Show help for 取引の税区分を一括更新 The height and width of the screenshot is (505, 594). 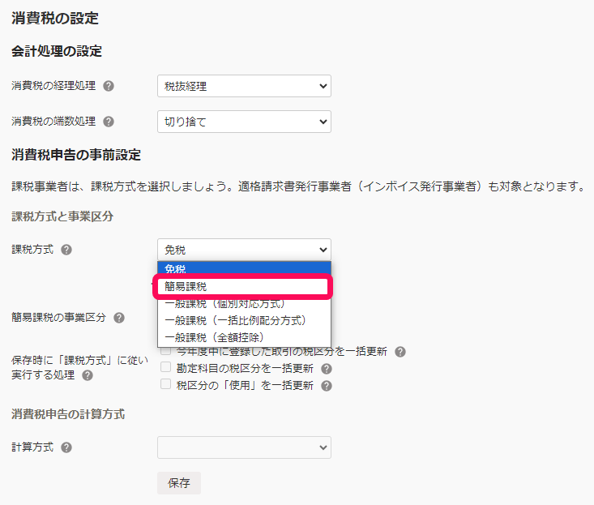coord(400,352)
